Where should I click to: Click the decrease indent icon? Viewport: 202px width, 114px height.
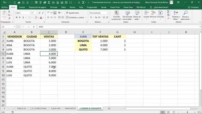coord(59,17)
